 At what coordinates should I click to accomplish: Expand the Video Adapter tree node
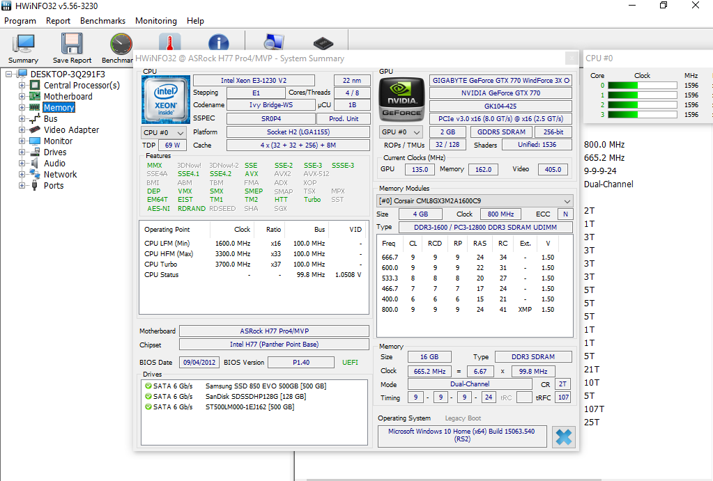22,129
